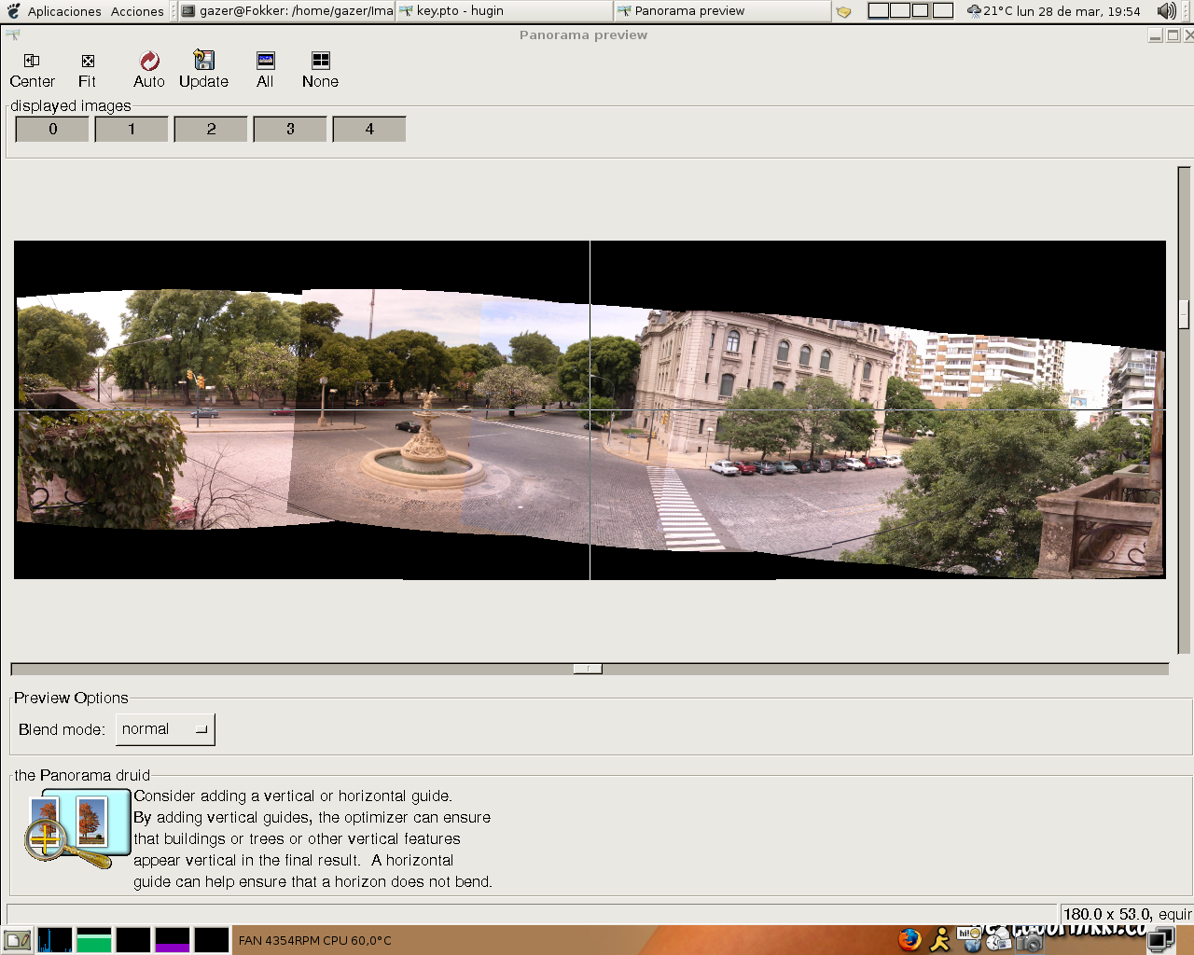Click the vertical slider handle at right
This screenshot has width=1194, height=955.
[x=1184, y=314]
